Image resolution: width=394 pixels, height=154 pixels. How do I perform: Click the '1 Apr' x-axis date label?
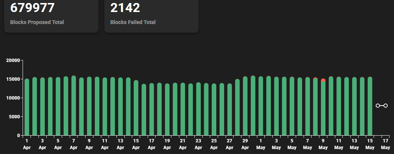(27, 144)
